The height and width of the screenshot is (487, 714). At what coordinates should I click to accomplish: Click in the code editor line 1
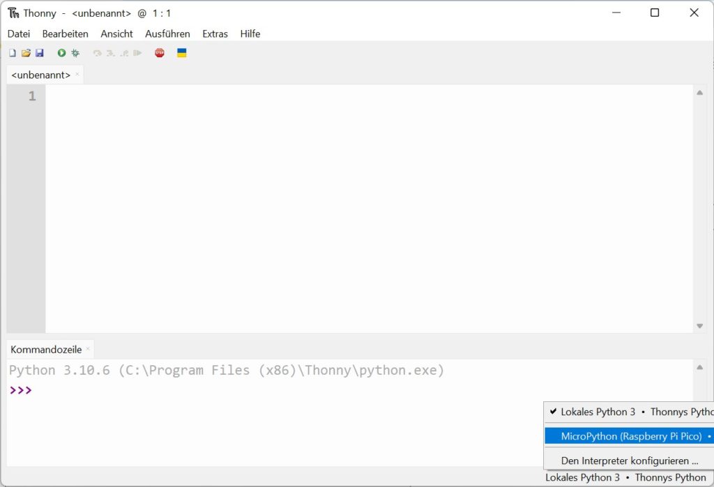click(x=369, y=96)
